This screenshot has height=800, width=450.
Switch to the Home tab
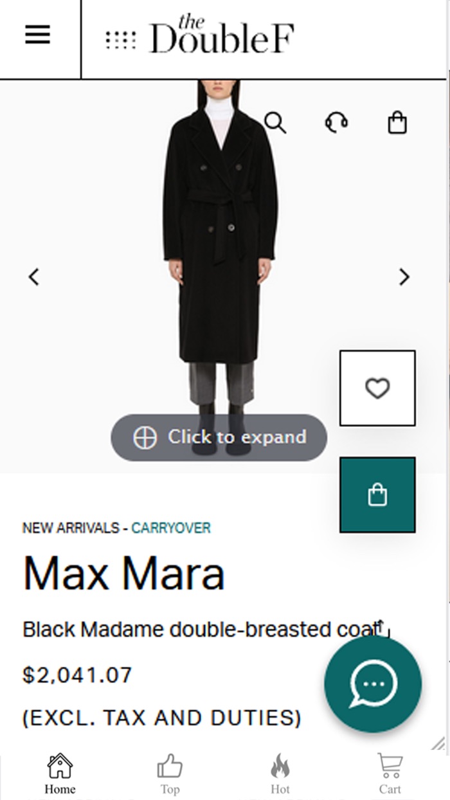tap(60, 774)
